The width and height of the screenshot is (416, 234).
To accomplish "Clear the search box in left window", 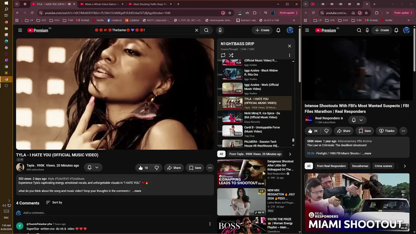I will click(197, 30).
